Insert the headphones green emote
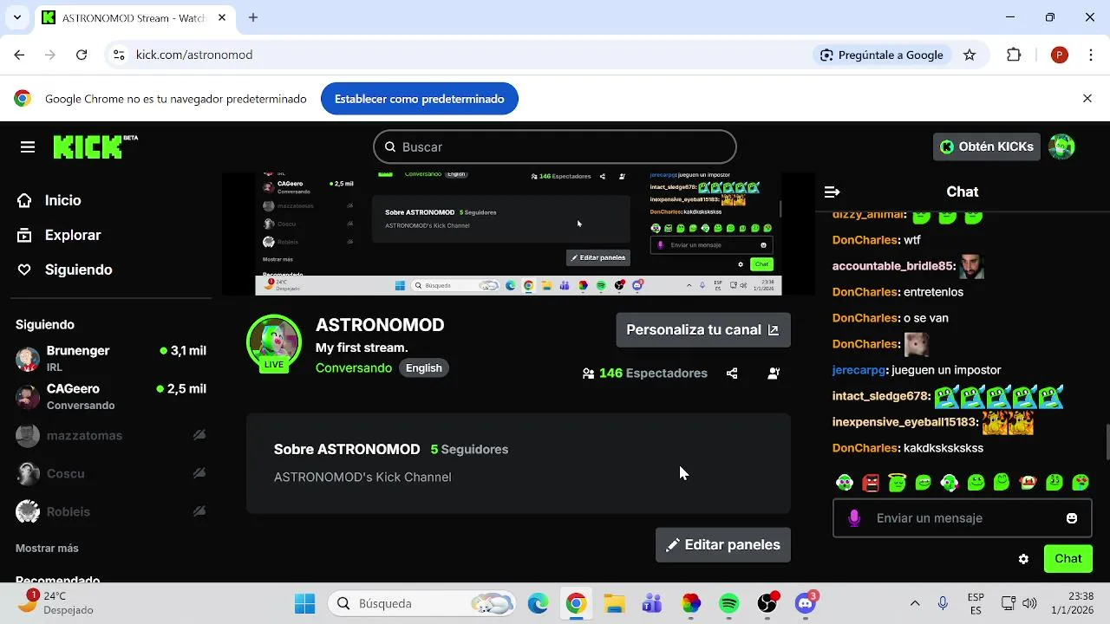 point(845,483)
